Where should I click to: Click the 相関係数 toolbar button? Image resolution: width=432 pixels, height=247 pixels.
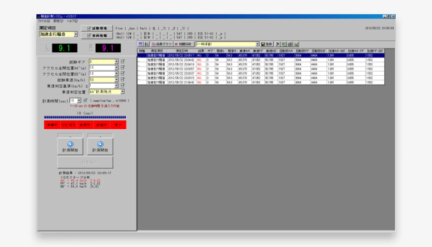(x=184, y=44)
